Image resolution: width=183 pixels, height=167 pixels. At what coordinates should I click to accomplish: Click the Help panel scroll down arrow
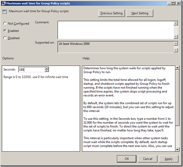point(177,149)
